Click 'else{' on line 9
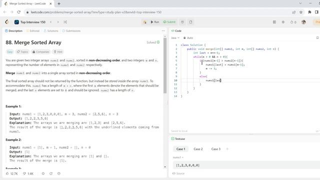Screen dimensions: 320x180 click(x=203, y=76)
